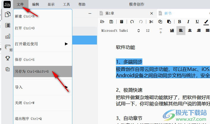Open the 编辑 menu
Screen dimensions: 210x124
(36, 4)
